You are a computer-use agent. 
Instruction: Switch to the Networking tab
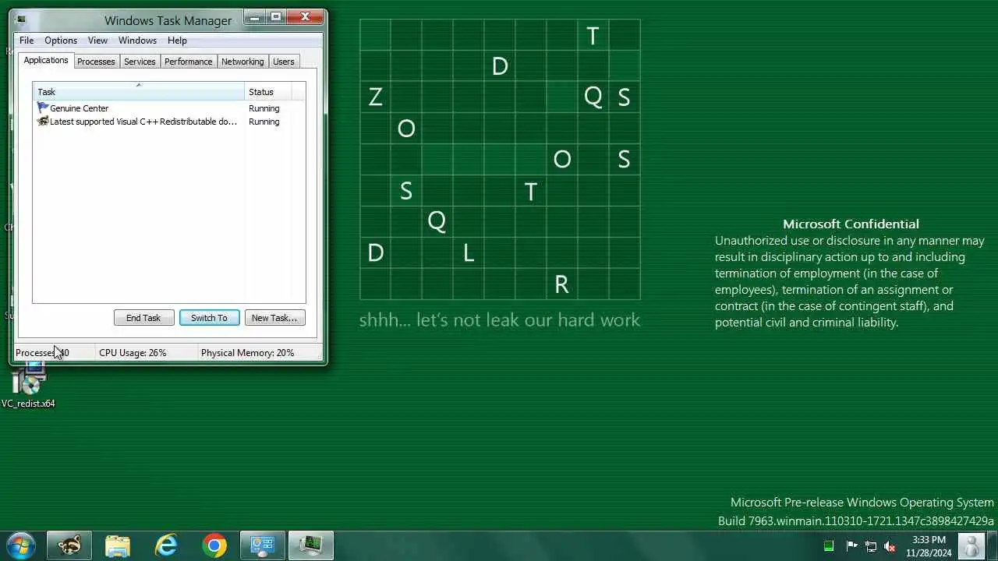tap(242, 62)
